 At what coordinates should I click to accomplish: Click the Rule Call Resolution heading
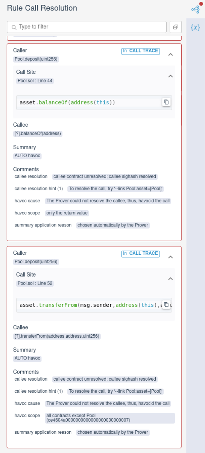[x=42, y=8]
